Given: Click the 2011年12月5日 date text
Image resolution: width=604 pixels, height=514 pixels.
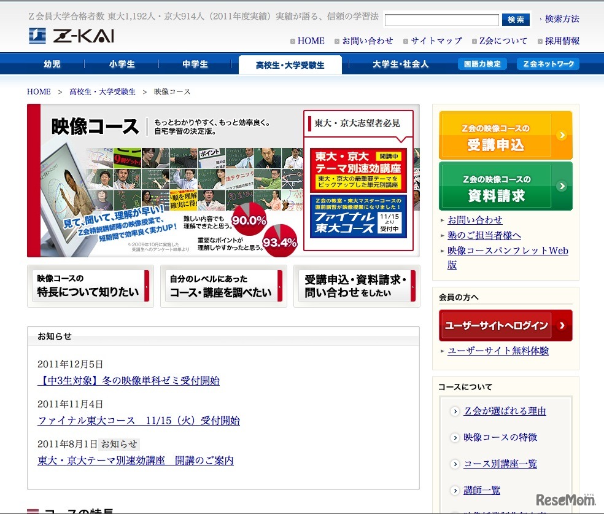Looking at the screenshot, I should pos(70,364).
